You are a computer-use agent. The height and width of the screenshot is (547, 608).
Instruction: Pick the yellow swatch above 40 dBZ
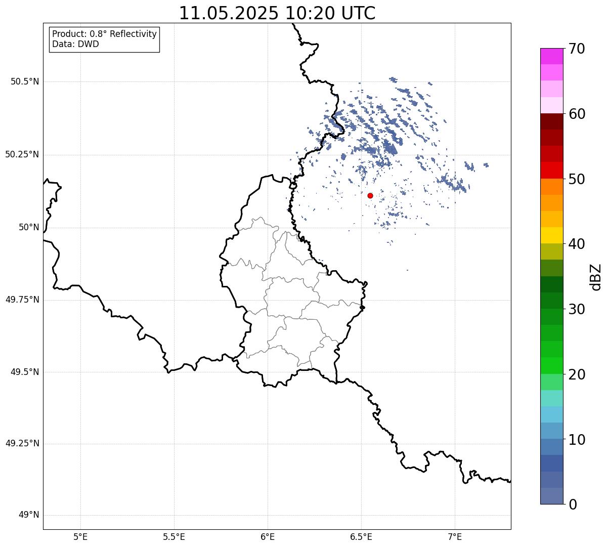(x=552, y=235)
